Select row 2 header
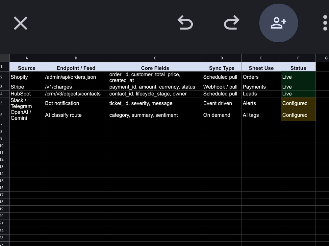 (x=5, y=77)
